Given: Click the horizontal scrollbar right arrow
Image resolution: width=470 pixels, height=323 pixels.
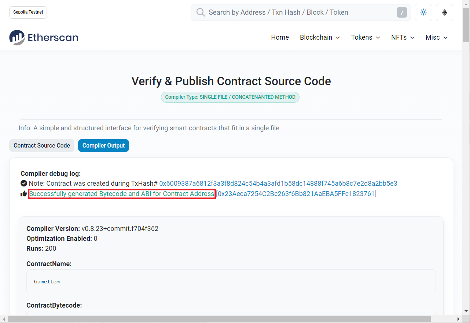Looking at the screenshot, I should coord(459,319).
